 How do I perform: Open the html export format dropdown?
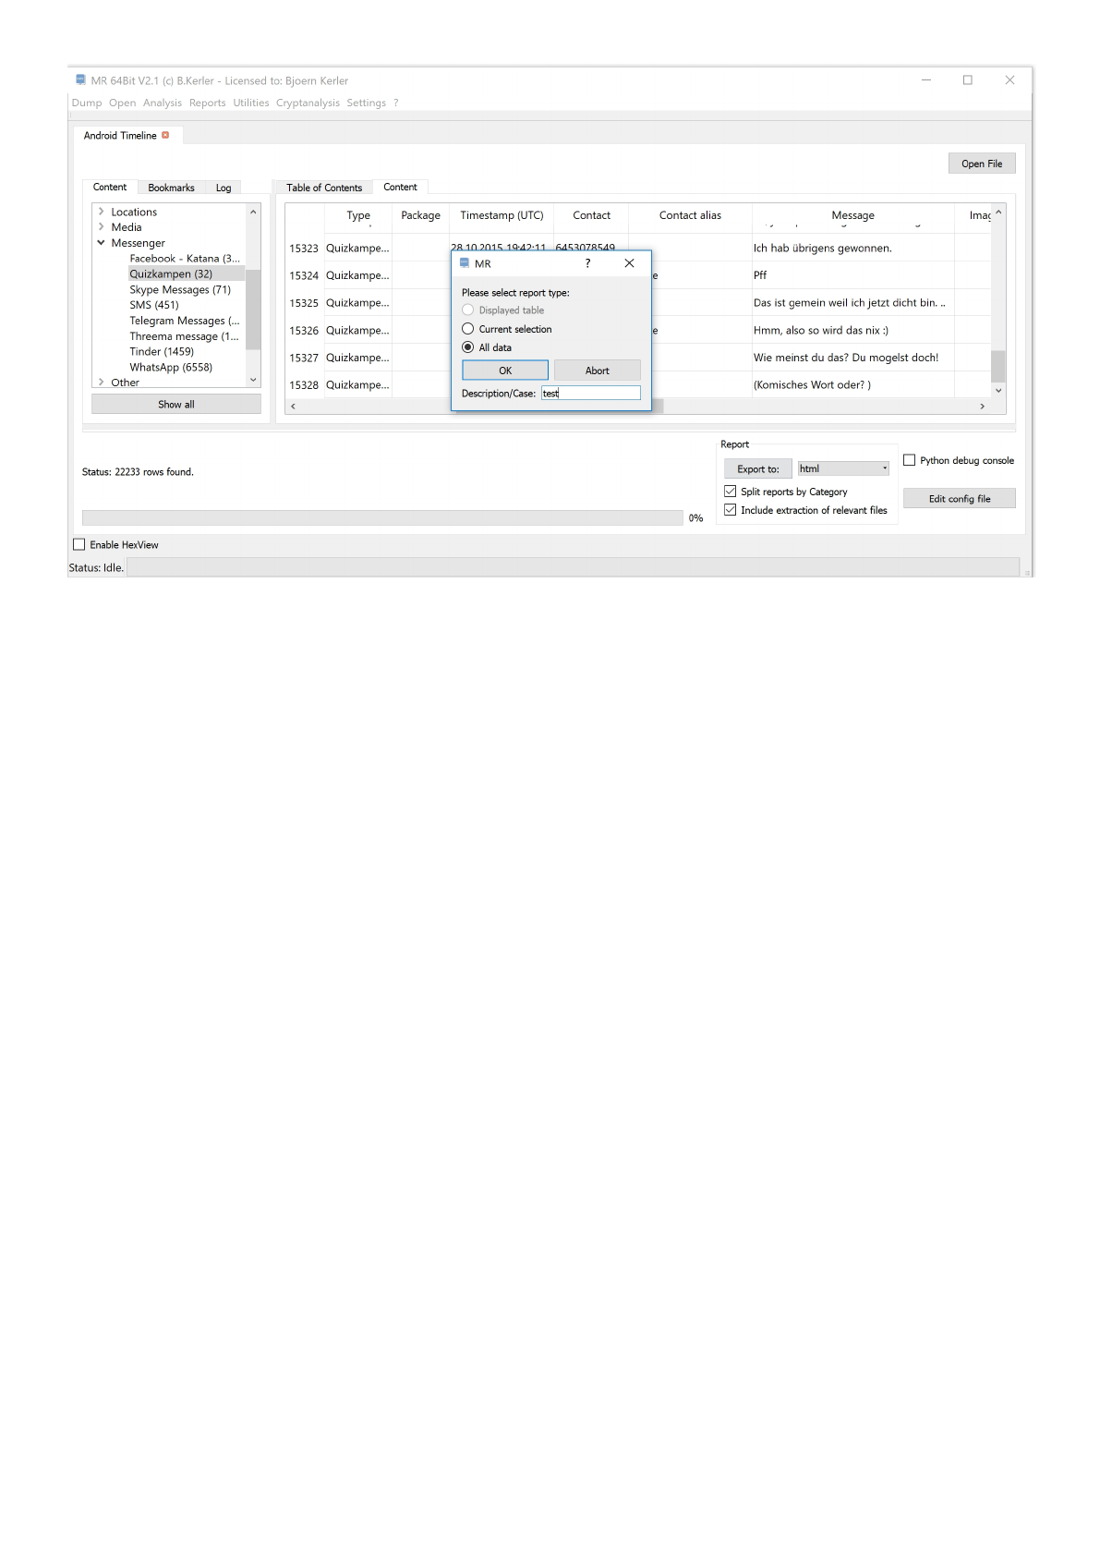843,468
